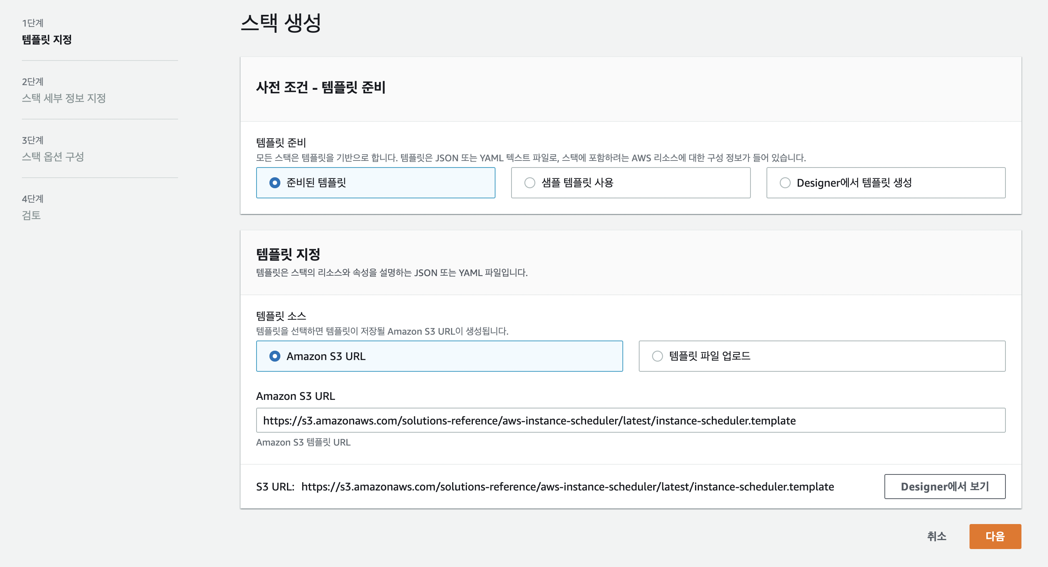
Task: Choose 샘플 템플릿 사용 radio option
Action: pos(530,183)
